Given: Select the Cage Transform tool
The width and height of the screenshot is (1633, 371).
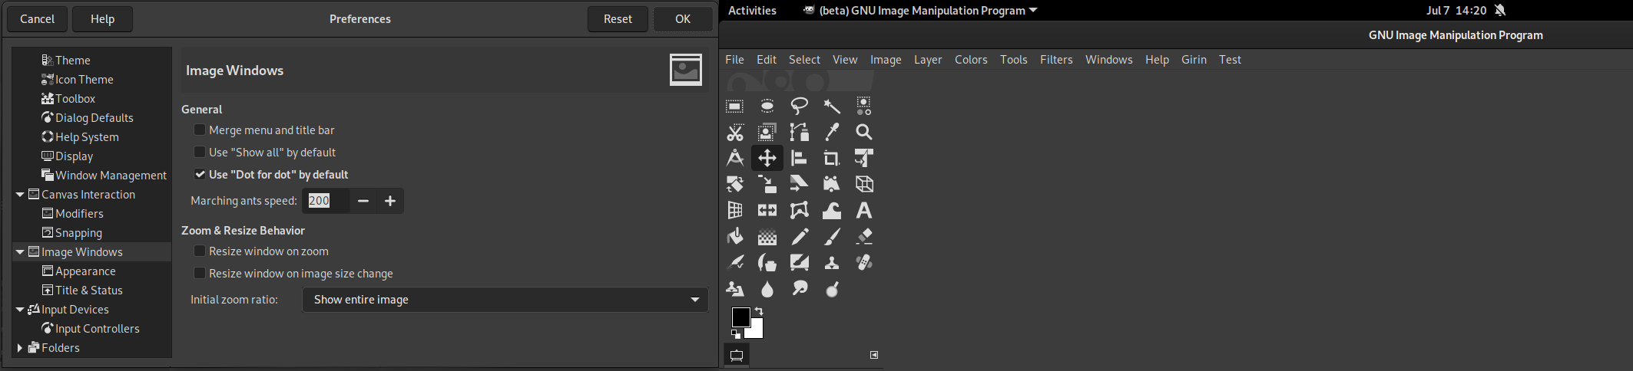Looking at the screenshot, I should 800,210.
